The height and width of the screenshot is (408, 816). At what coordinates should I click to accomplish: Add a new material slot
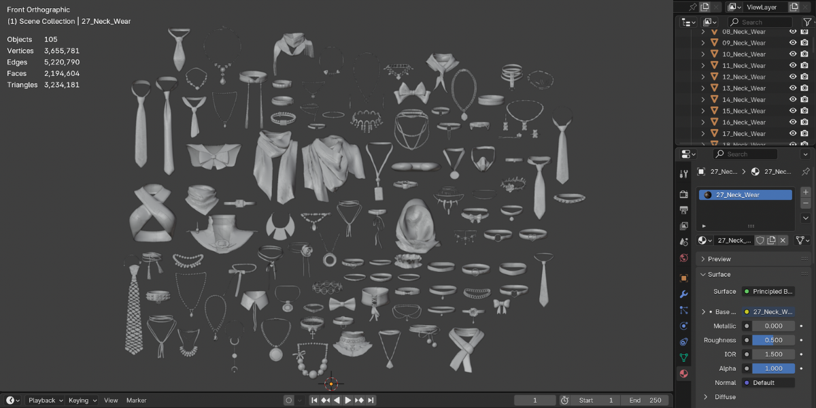coord(806,192)
